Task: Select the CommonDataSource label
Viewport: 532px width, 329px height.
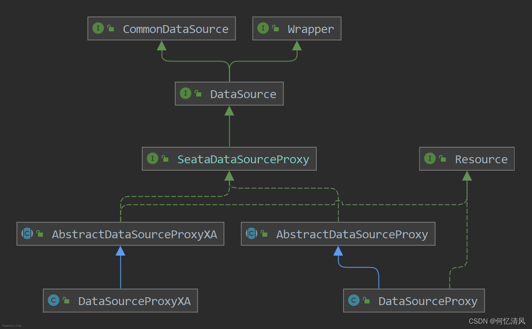Action: tap(176, 29)
